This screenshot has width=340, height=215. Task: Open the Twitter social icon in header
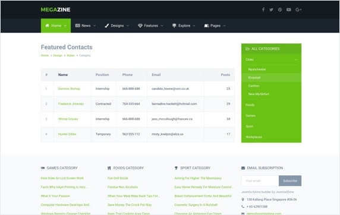[271, 10]
